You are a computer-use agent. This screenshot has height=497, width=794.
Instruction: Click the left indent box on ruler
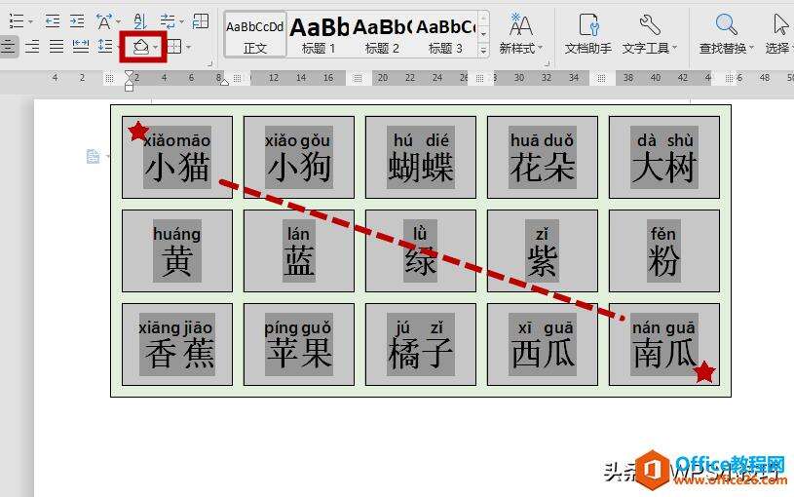130,88
